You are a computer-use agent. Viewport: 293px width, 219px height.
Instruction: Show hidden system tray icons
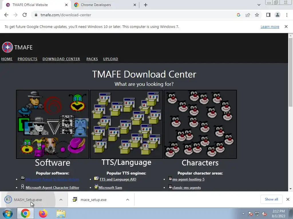[x=243, y=214]
